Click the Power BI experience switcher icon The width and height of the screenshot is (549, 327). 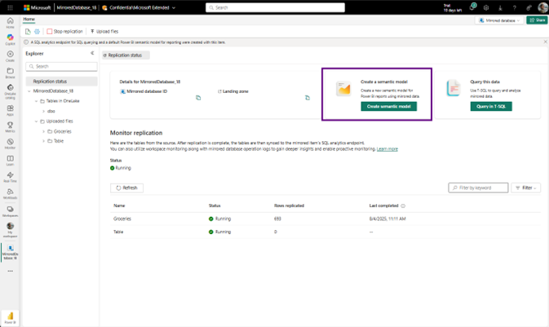pyautogui.click(x=11, y=316)
